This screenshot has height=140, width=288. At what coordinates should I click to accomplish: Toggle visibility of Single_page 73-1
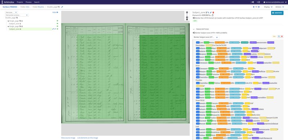pos(57,21)
